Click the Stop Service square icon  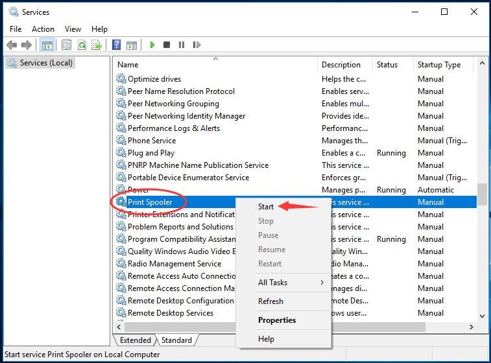[x=167, y=45]
